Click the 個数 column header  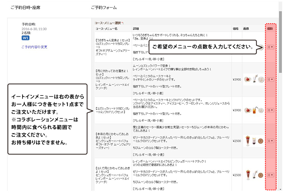270,28
